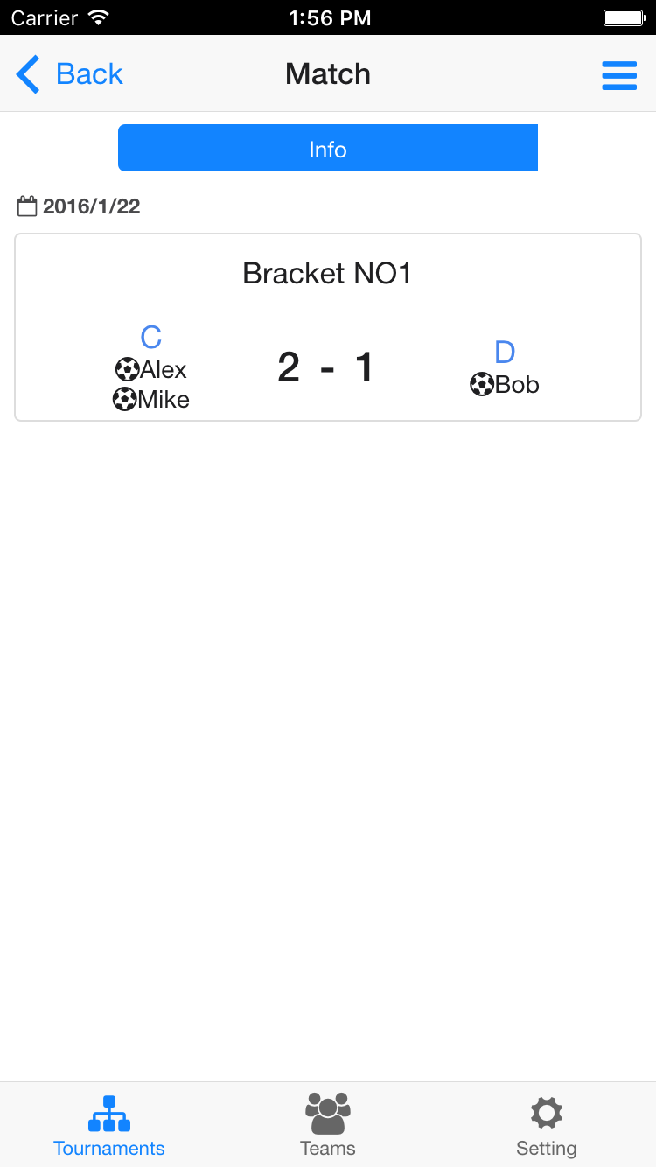Click the 2016/1/22 match date
The width and height of the screenshot is (656, 1167).
[91, 206]
